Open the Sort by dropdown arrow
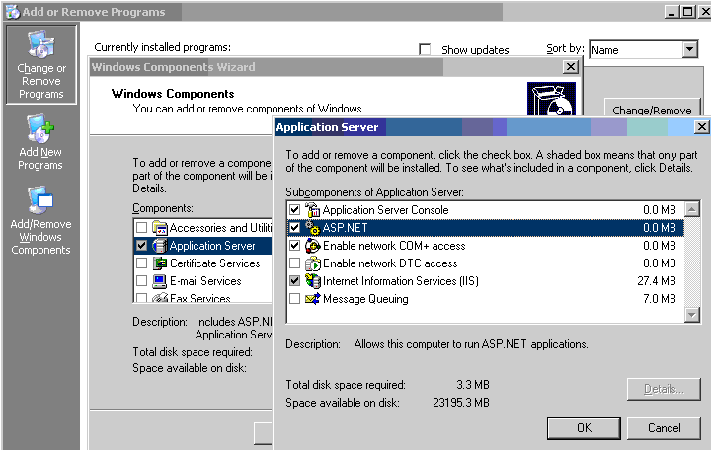Viewport: 711px width, 450px height. 689,49
